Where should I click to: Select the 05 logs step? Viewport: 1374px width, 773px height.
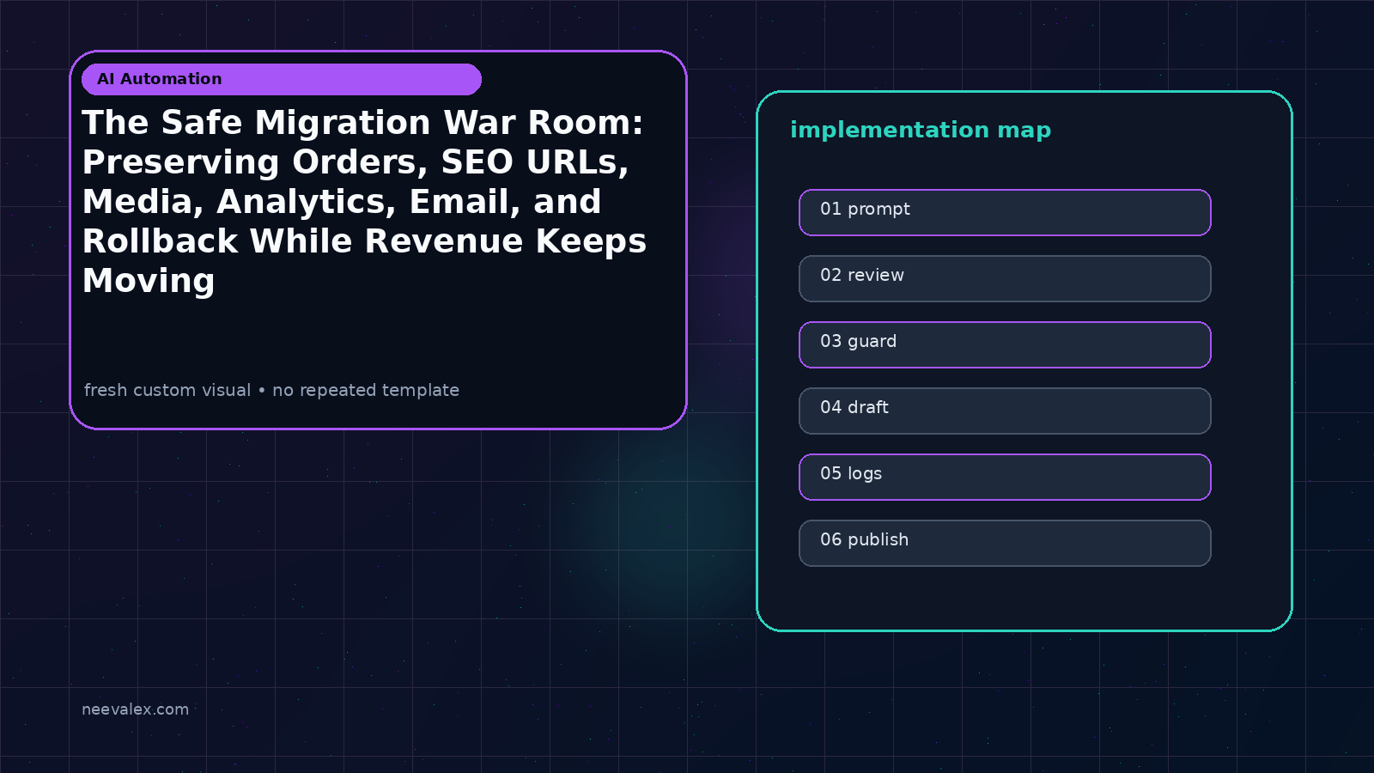[1005, 477]
